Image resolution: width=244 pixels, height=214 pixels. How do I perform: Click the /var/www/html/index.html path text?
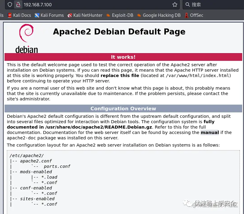(198, 76)
